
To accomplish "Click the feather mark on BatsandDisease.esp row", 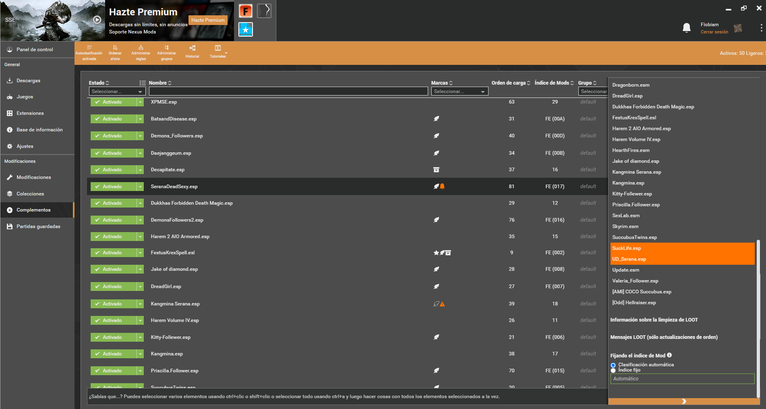I will pos(436,119).
